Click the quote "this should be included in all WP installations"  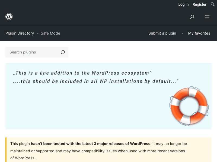(x=95, y=81)
